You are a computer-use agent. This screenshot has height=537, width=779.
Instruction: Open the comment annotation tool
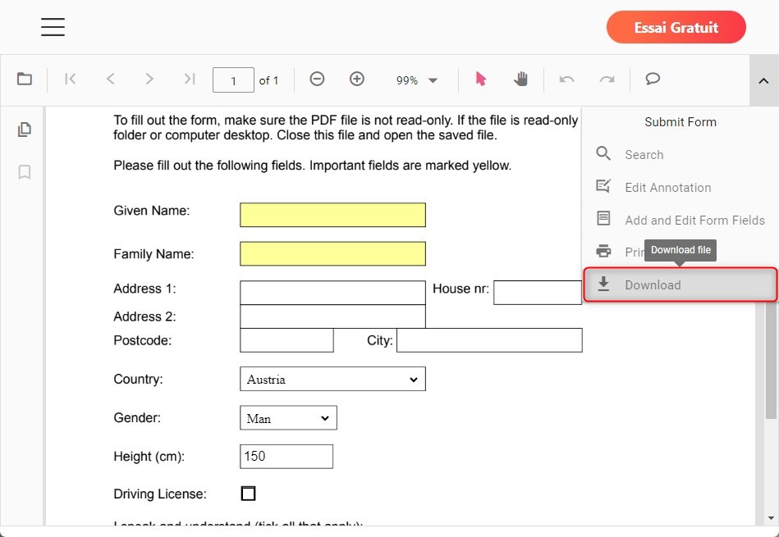coord(652,79)
